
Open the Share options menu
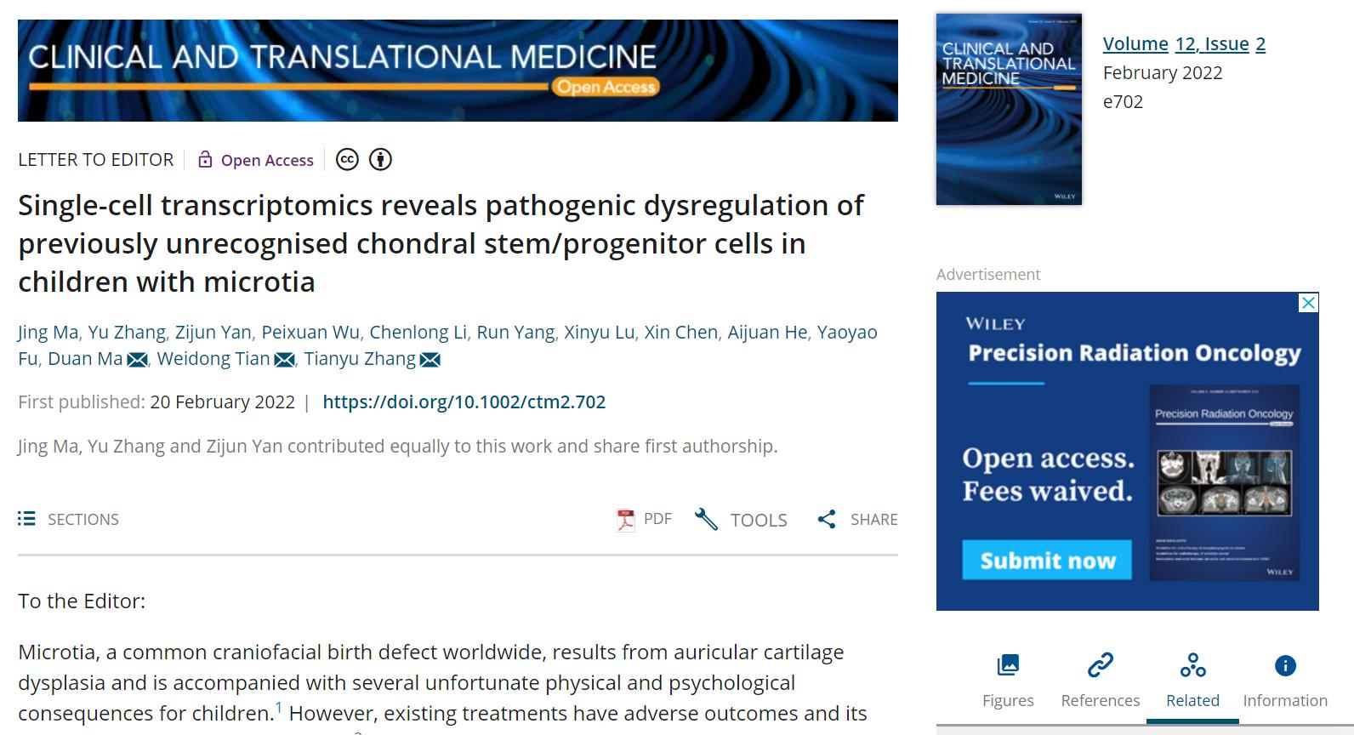pyautogui.click(x=856, y=519)
